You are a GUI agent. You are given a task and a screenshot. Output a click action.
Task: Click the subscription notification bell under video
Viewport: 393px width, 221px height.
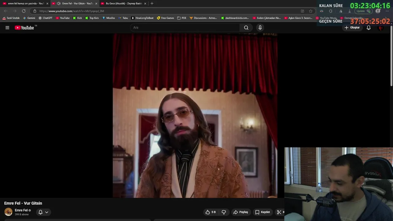pyautogui.click(x=40, y=212)
